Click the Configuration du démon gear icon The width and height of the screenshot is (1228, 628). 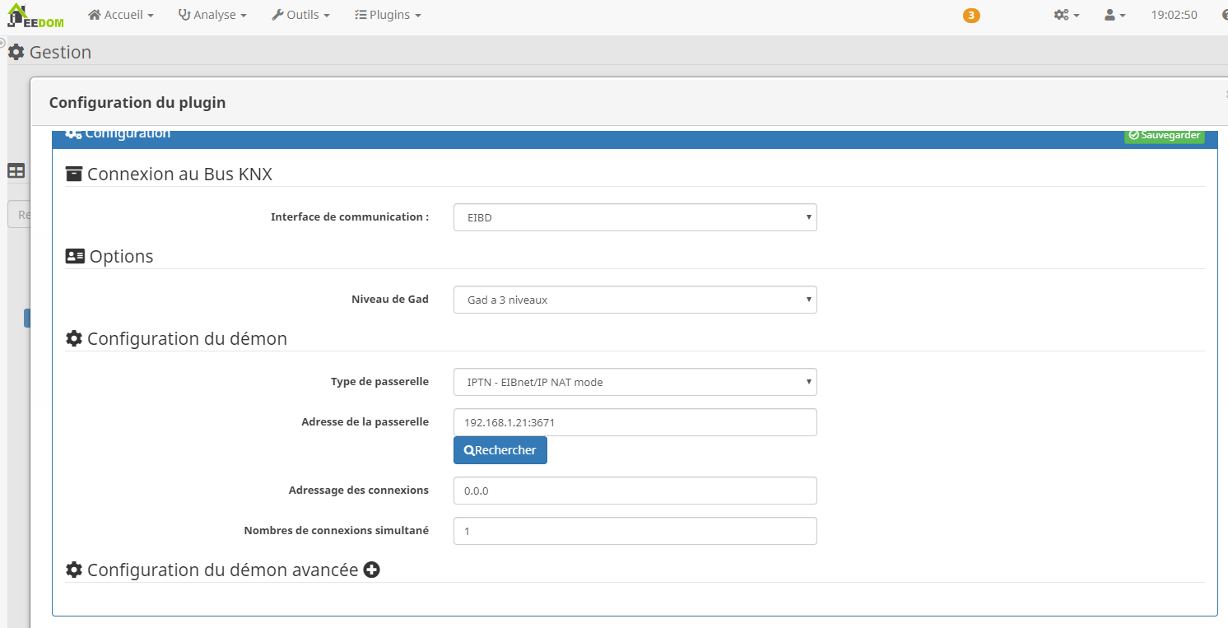tap(74, 338)
